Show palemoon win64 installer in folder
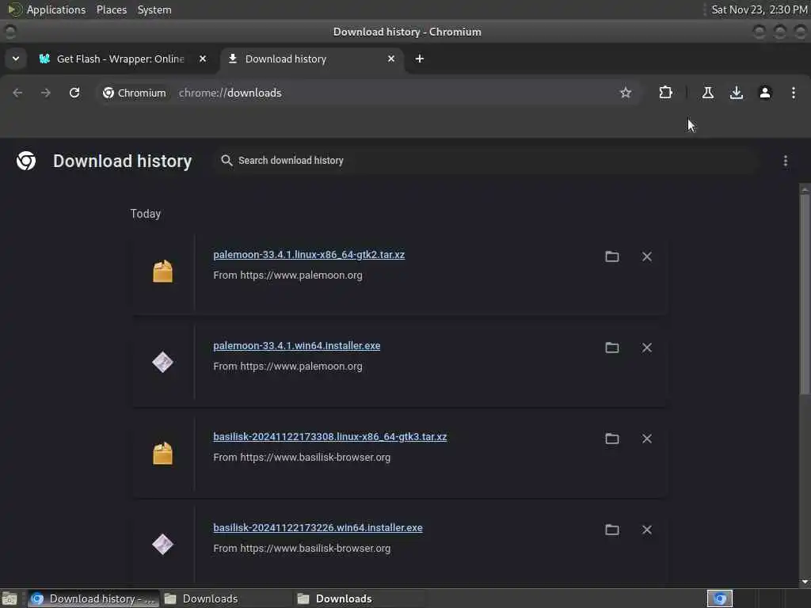 coord(612,348)
